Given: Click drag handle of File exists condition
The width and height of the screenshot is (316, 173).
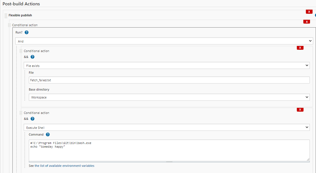Looking at the screenshot, I should click(x=21, y=51).
